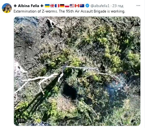Open Albina Fella's profile avatar
This screenshot has height=128, width=145.
(x=7, y=8)
